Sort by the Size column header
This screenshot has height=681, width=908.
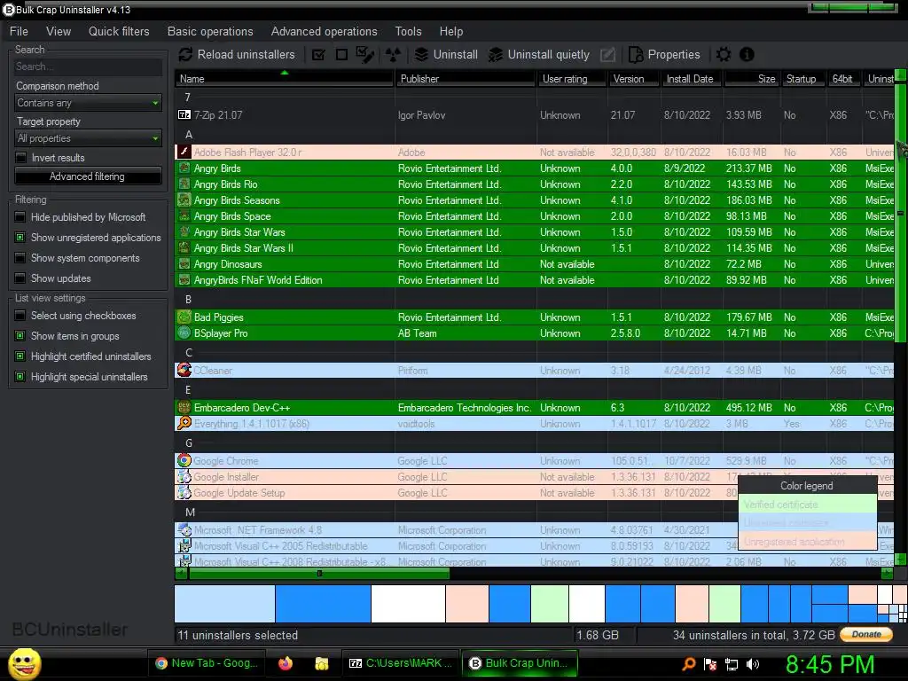pos(751,79)
